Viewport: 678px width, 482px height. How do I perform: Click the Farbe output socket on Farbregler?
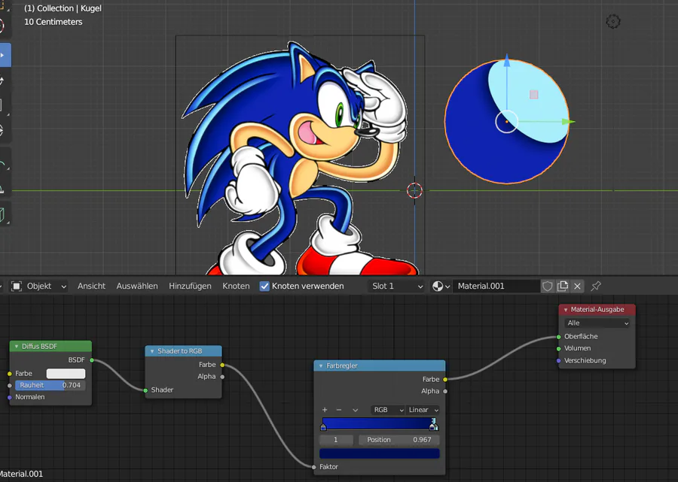pos(445,379)
